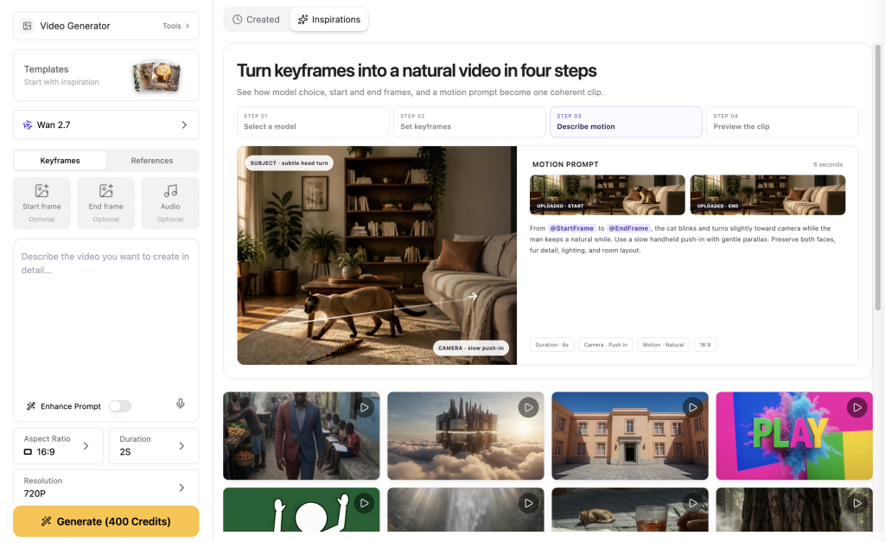Switch to the Created tab
Image resolution: width=885 pixels, height=542 pixels.
pyautogui.click(x=256, y=19)
